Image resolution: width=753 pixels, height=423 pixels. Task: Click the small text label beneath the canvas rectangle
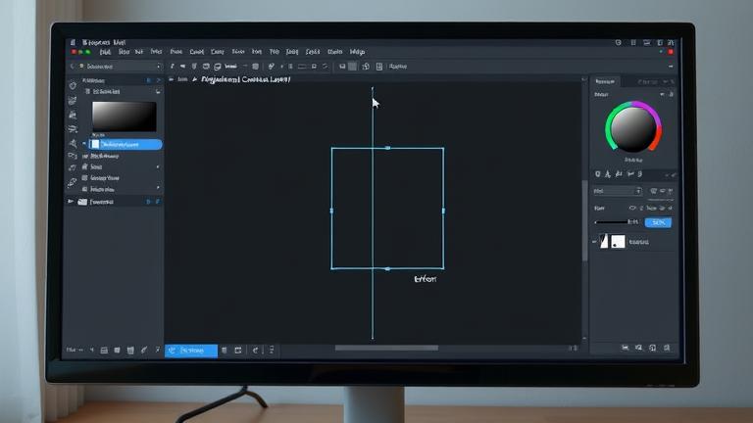point(425,279)
